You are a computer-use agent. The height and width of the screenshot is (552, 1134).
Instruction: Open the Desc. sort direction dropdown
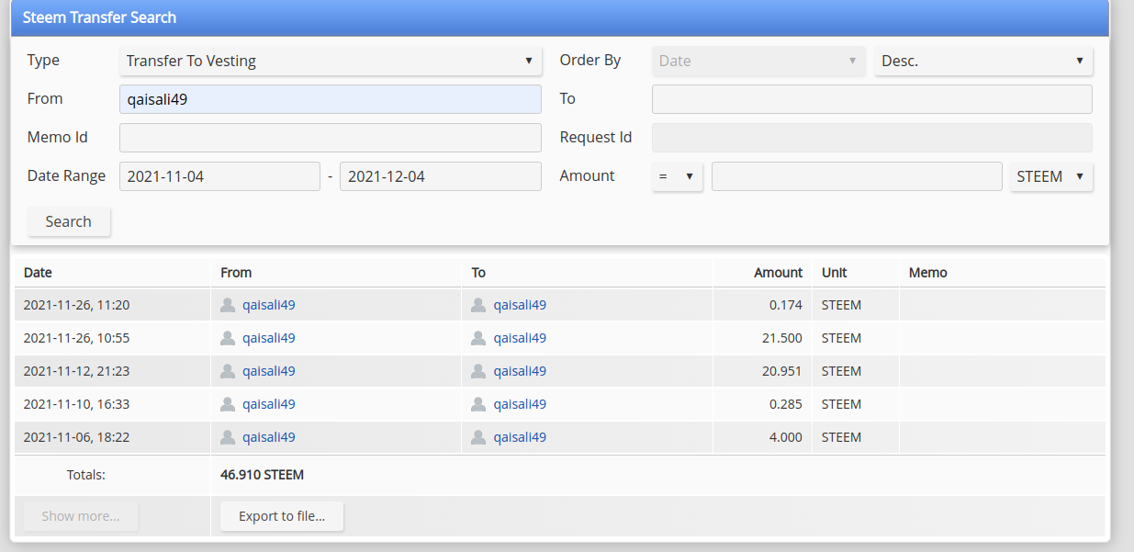983,61
